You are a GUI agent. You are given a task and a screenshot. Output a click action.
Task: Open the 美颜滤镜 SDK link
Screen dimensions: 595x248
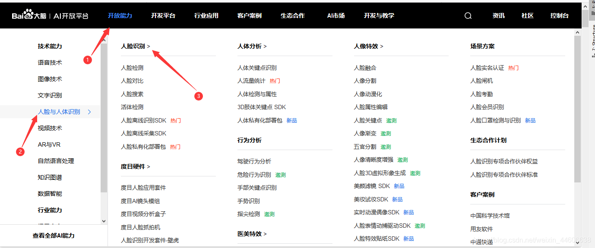point(372,186)
